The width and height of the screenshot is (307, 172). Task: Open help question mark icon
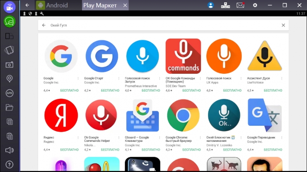click(9, 165)
